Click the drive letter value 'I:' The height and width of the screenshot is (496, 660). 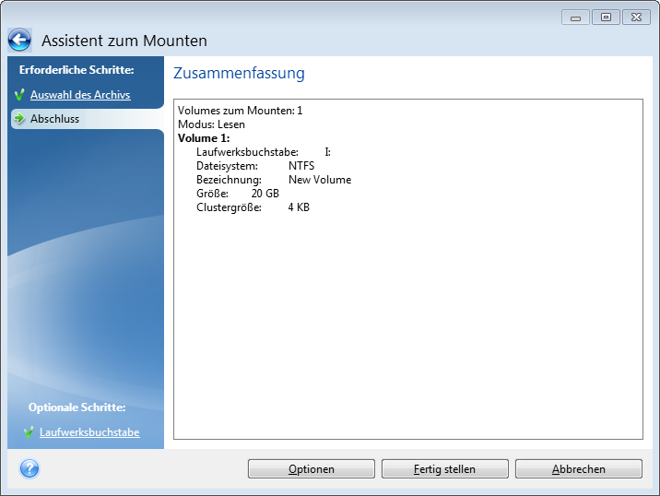click(327, 152)
